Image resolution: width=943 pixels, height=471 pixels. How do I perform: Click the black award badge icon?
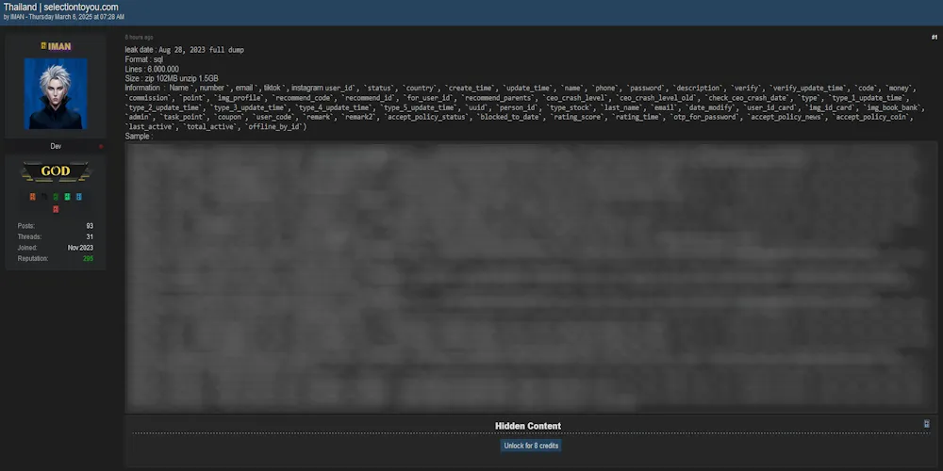point(44,197)
